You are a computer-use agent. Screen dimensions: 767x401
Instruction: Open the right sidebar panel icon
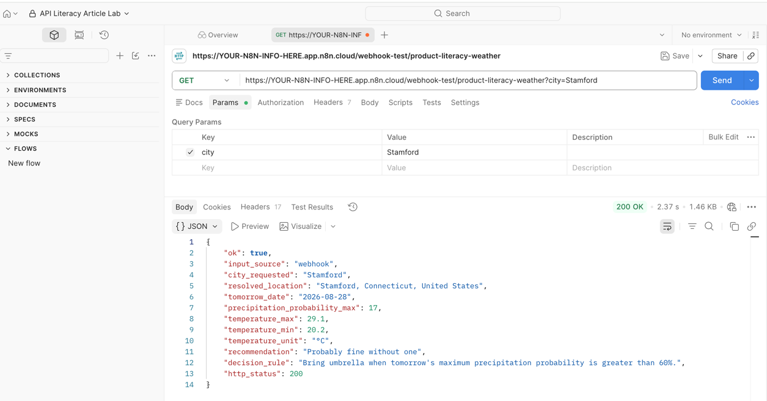[756, 35]
